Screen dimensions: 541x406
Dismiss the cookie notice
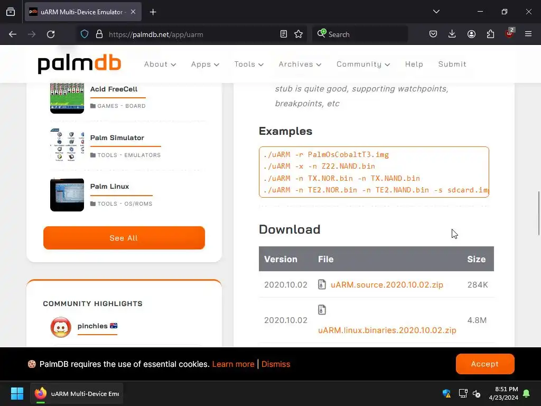click(276, 364)
